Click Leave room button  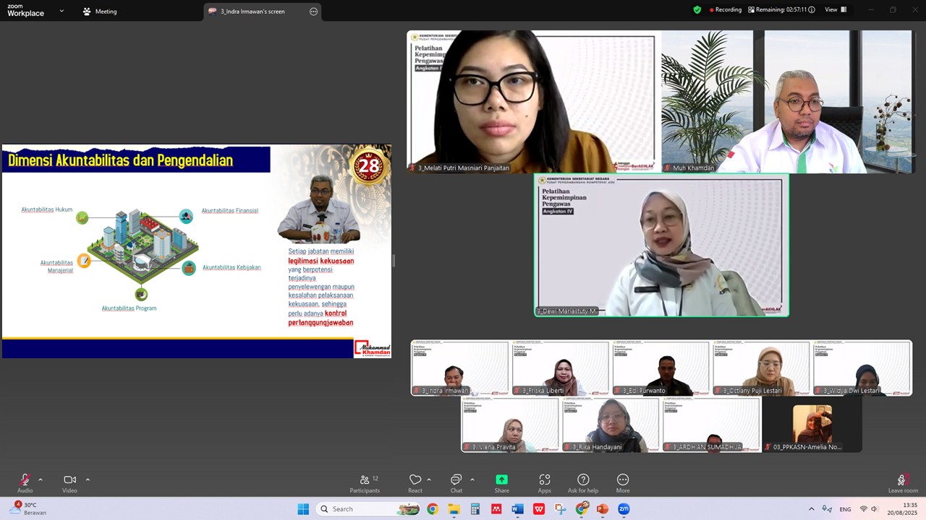click(x=903, y=483)
